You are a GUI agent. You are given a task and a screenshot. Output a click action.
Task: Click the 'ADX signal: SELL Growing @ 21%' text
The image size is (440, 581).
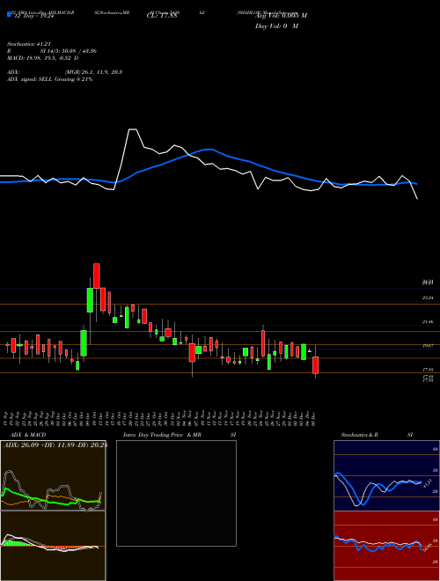[x=49, y=79]
